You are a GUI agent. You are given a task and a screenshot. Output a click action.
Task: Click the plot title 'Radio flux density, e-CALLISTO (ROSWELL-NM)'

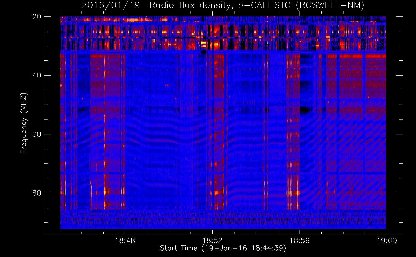click(x=257, y=5)
